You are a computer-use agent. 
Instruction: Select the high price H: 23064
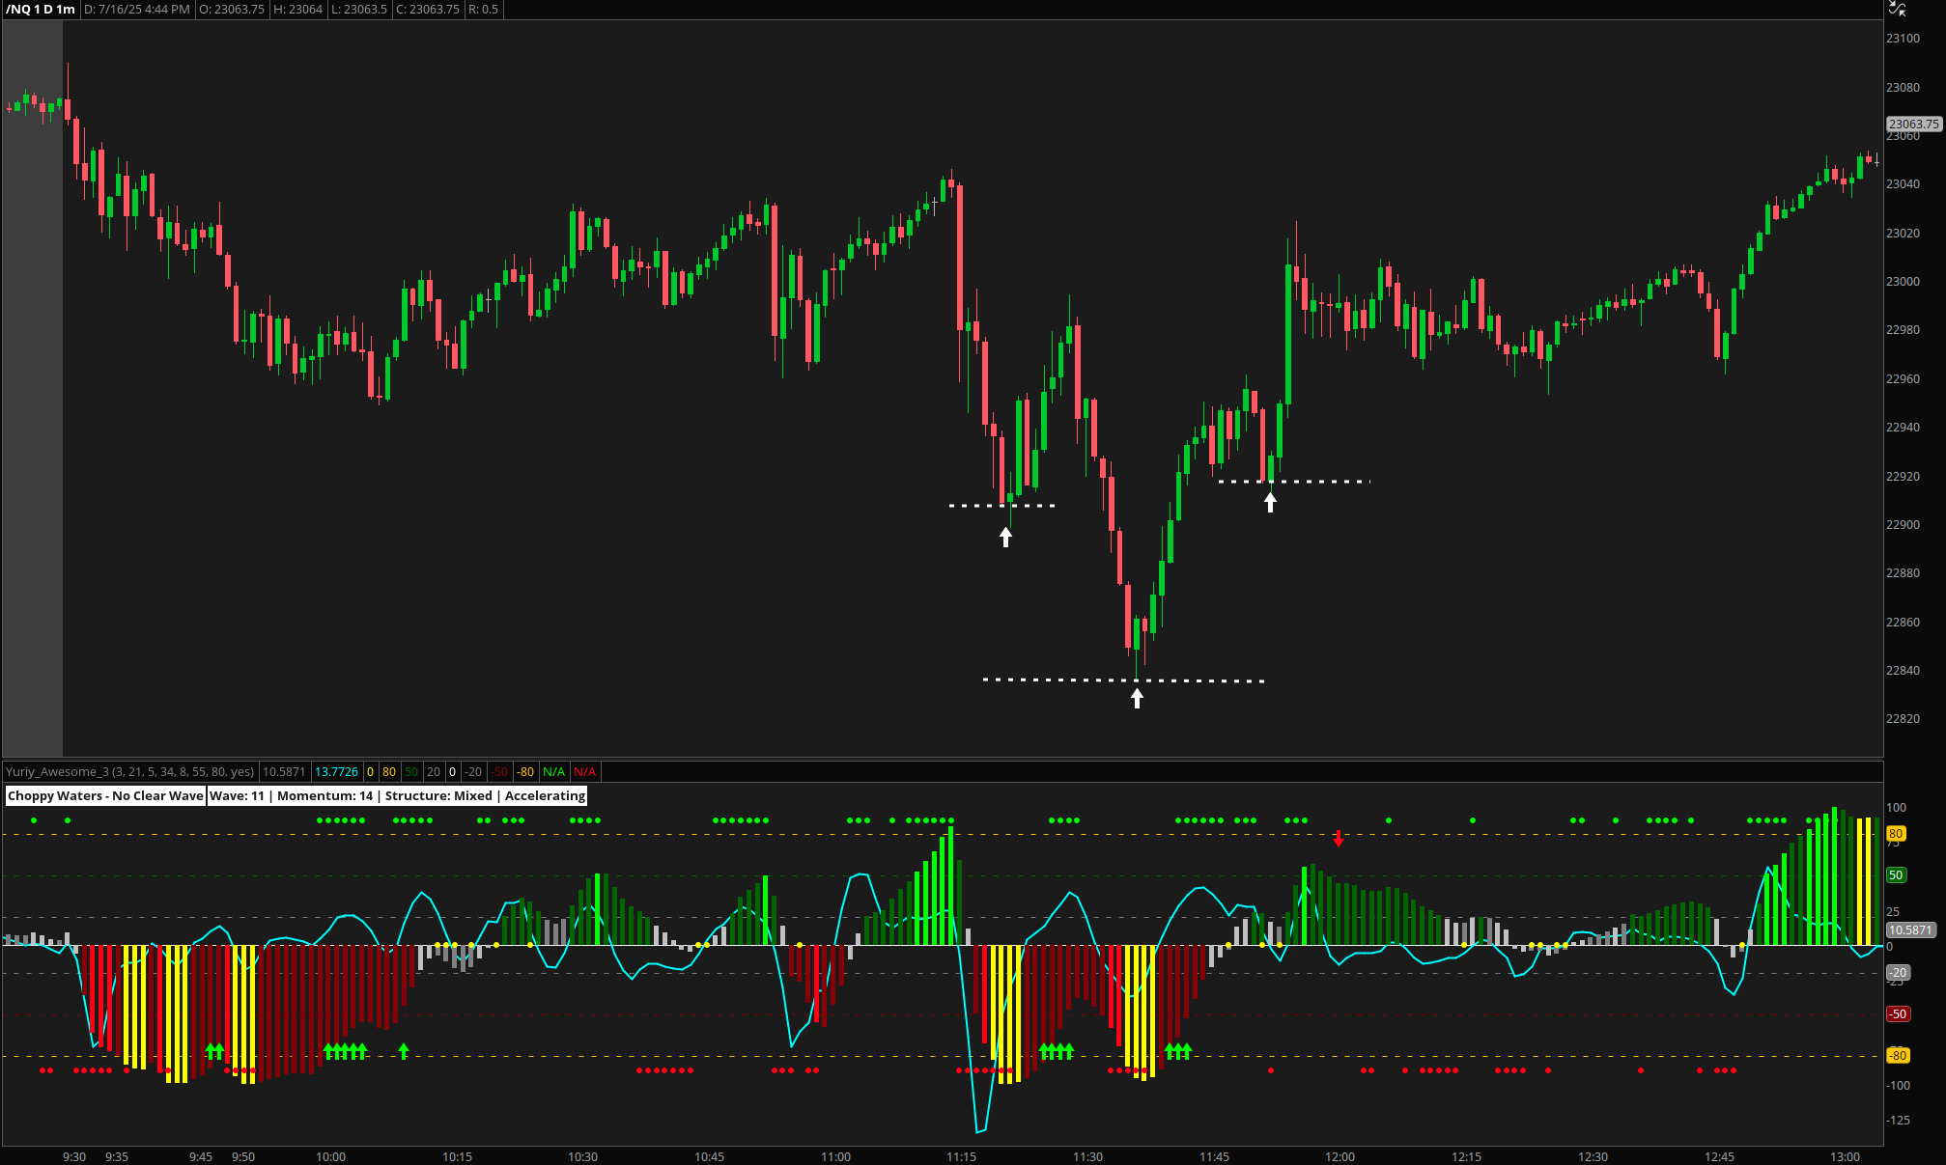(297, 9)
